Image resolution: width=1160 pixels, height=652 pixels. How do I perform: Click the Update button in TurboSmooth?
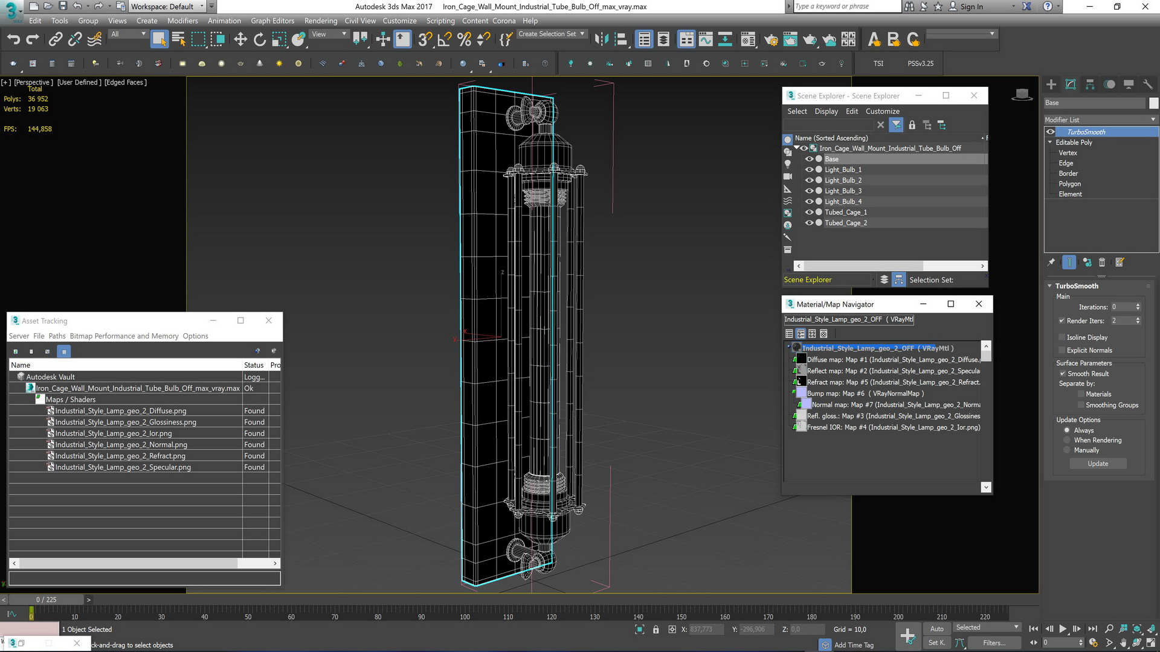pos(1098,464)
